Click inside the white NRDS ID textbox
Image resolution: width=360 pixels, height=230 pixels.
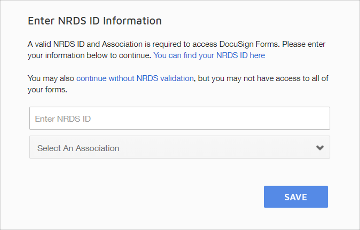(180, 118)
